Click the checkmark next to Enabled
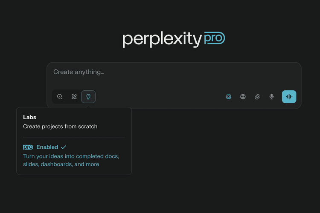This screenshot has height=213, width=320. pyautogui.click(x=64, y=147)
